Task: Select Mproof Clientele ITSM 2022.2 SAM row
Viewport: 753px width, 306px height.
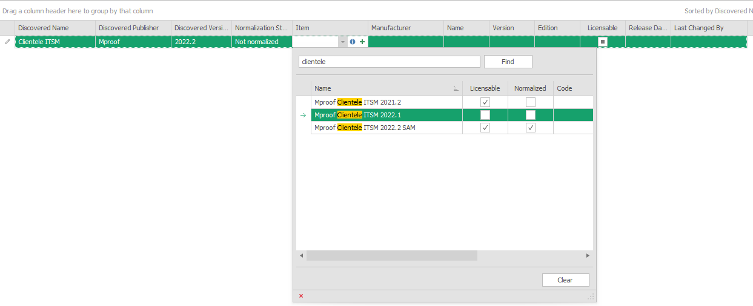Action: tap(452, 128)
